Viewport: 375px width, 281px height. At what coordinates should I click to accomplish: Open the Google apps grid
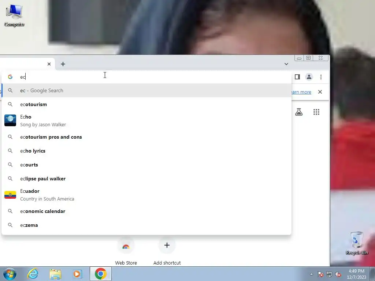(316, 112)
